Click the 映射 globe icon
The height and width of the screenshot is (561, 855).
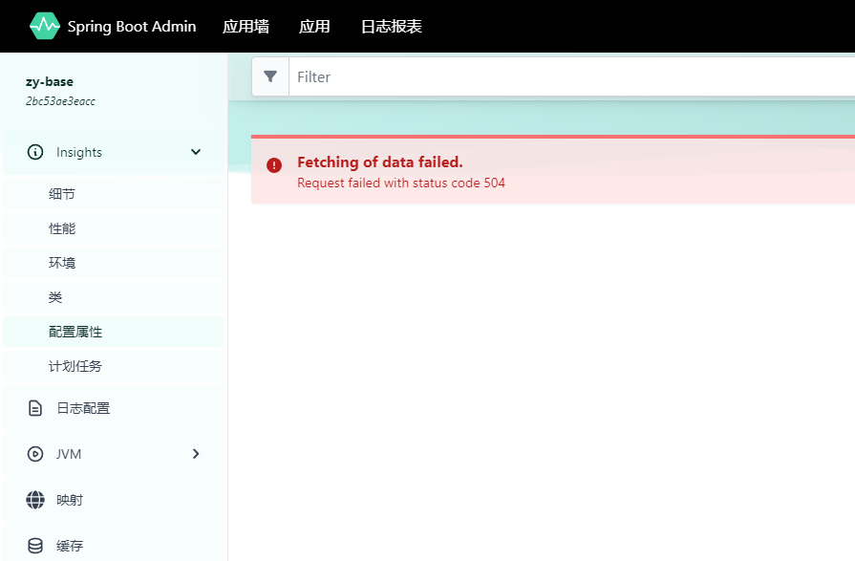point(33,500)
